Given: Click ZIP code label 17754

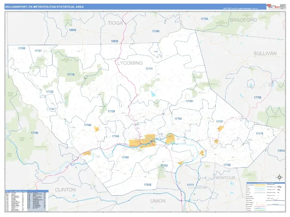Looking at the screenshot, I should click(178, 119).
